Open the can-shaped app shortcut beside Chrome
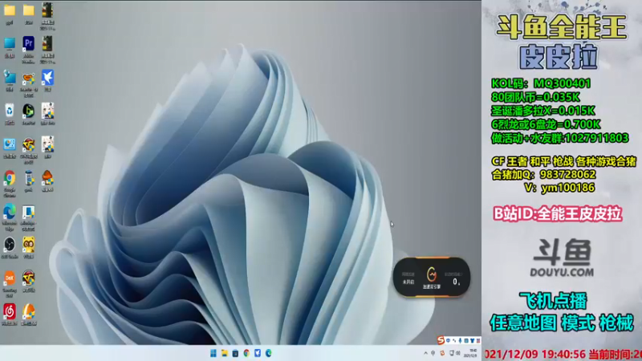 (x=28, y=178)
